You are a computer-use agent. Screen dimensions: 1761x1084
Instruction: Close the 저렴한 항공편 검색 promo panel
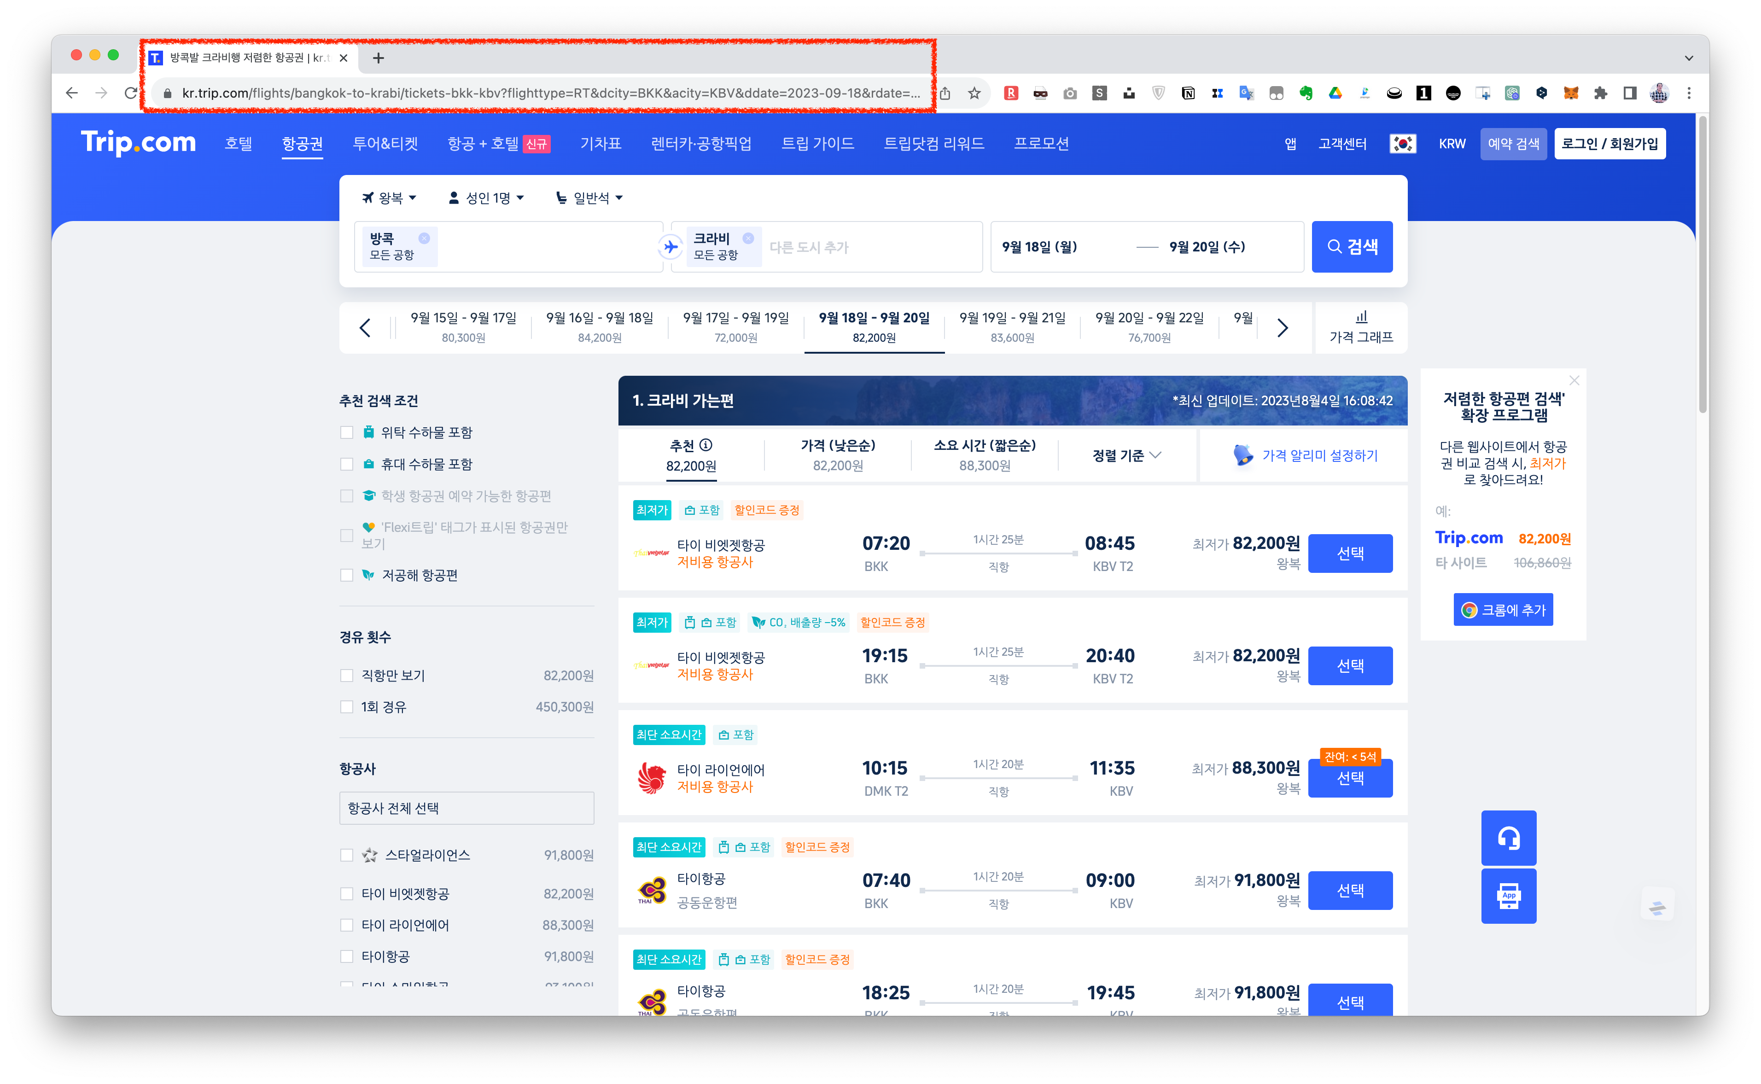click(x=1574, y=380)
